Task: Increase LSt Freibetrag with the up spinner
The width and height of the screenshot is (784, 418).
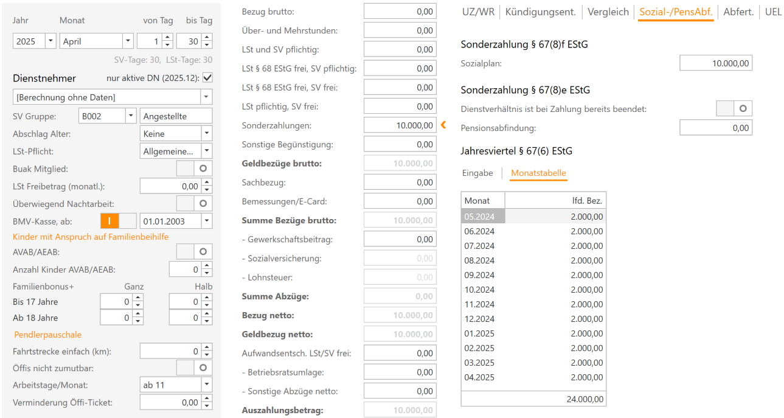Action: (207, 183)
